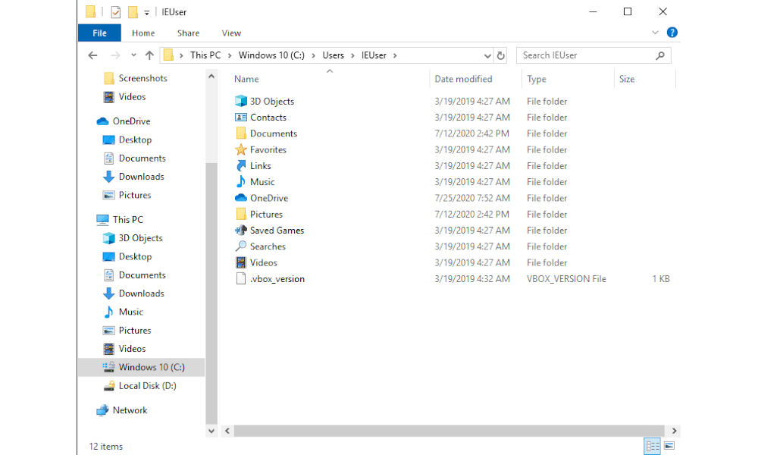This screenshot has width=758, height=455.
Task: Open the Recent locations dropdown arrow
Action: (x=133, y=55)
